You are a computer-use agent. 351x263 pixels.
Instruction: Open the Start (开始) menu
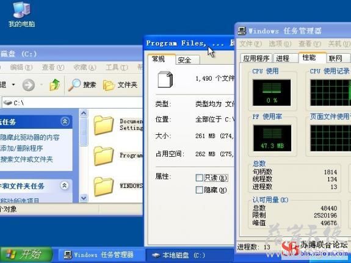click(26, 254)
